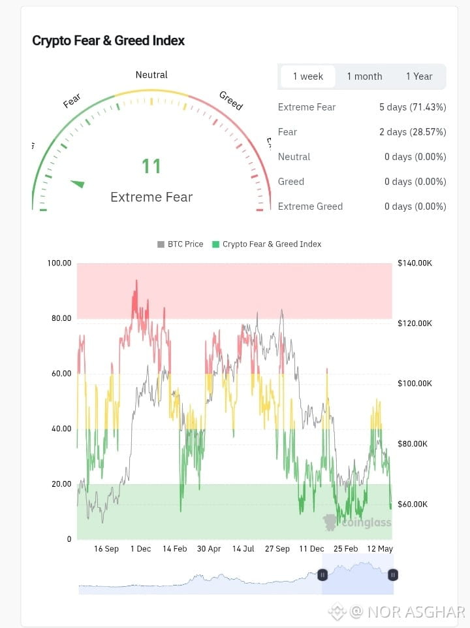470x628 pixels.
Task: Click the 2 days (28.57%) value
Action: tap(413, 132)
